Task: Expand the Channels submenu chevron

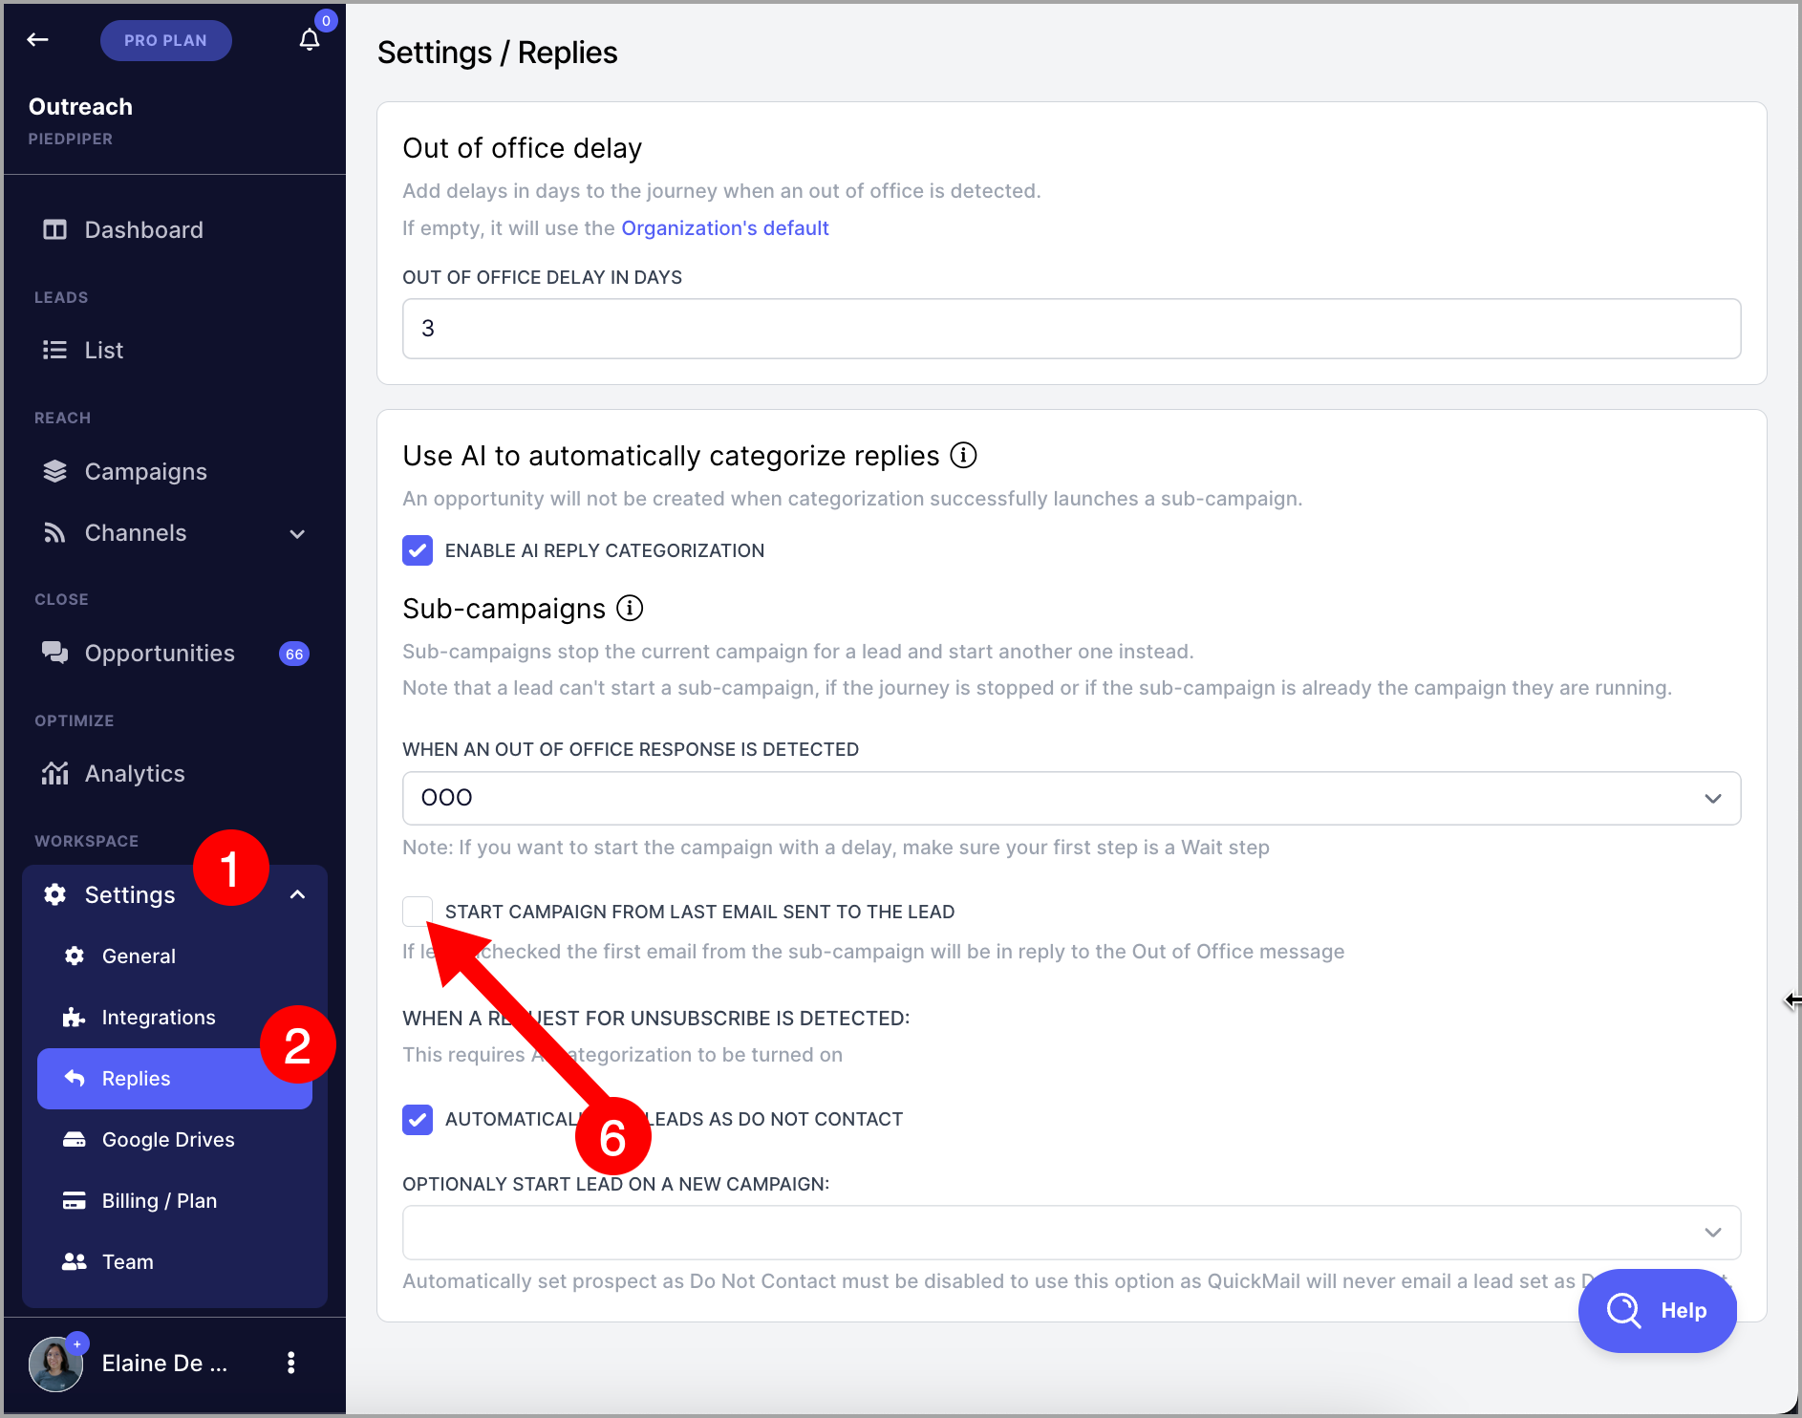Action: tap(297, 533)
